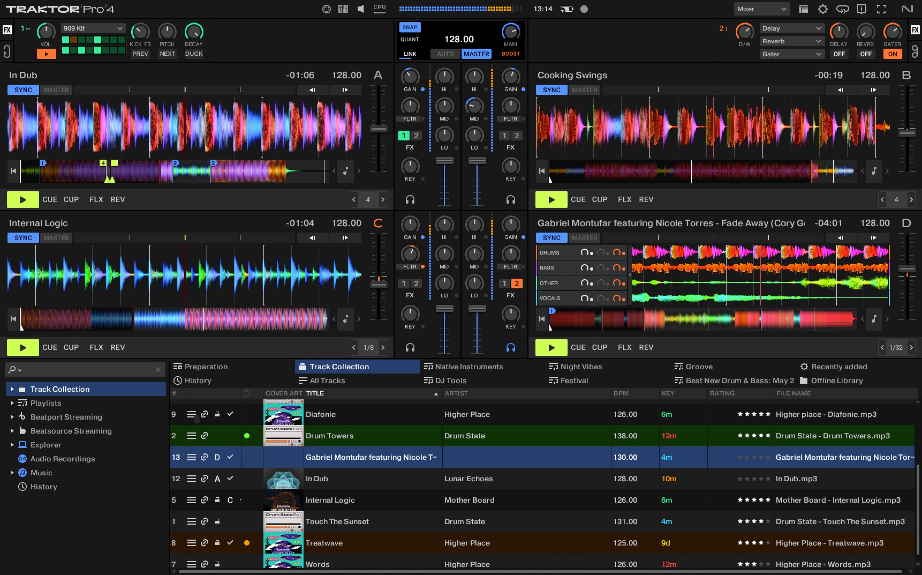Image resolution: width=922 pixels, height=575 pixels.
Task: Click the tooltip info icon in the header
Action: pos(862,9)
